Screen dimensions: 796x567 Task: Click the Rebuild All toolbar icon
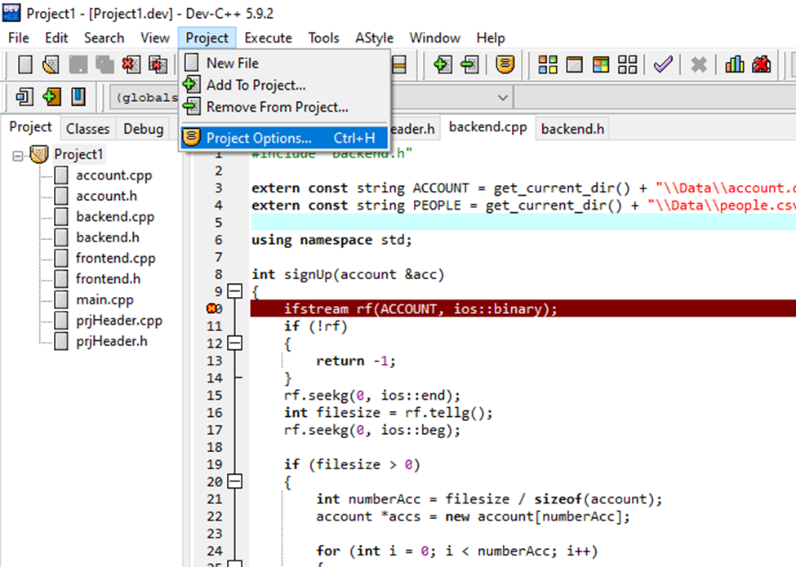(x=628, y=65)
